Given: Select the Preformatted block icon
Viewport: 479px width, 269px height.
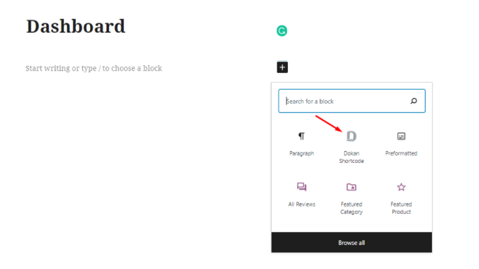Looking at the screenshot, I should click(x=401, y=136).
